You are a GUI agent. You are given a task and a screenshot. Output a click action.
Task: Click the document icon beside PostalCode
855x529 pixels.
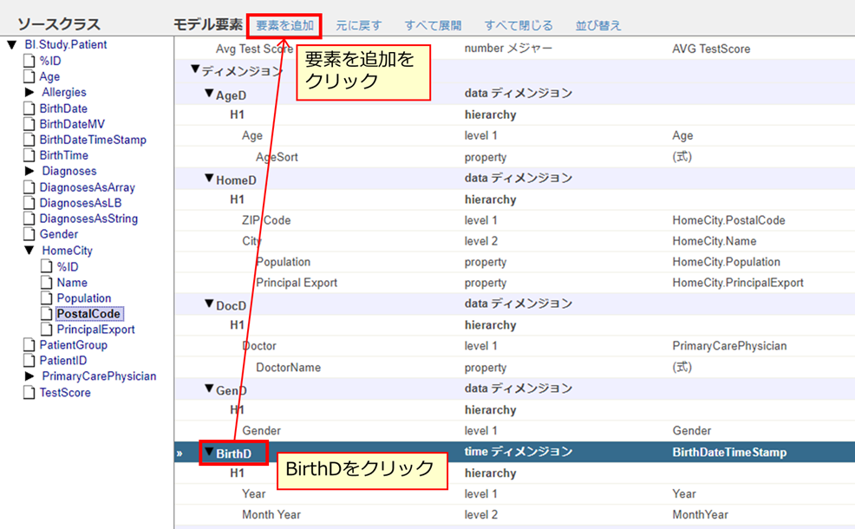46,314
